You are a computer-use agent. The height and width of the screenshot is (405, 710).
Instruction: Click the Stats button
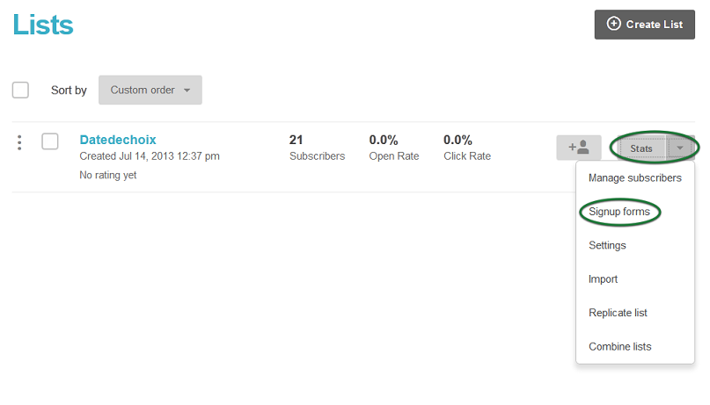click(x=641, y=148)
